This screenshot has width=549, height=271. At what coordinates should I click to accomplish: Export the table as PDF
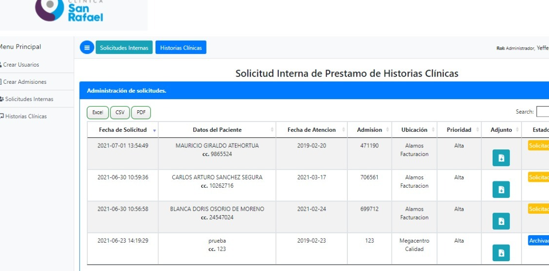[141, 113]
